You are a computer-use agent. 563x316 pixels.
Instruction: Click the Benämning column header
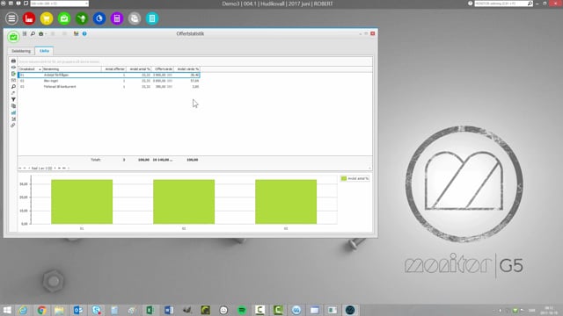pyautogui.click(x=72, y=68)
